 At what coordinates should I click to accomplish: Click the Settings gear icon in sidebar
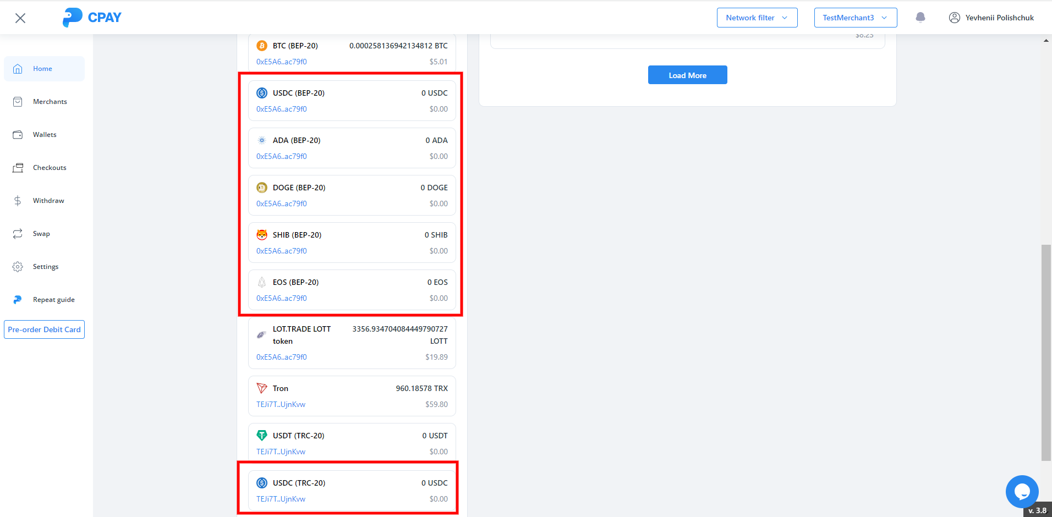tap(18, 267)
